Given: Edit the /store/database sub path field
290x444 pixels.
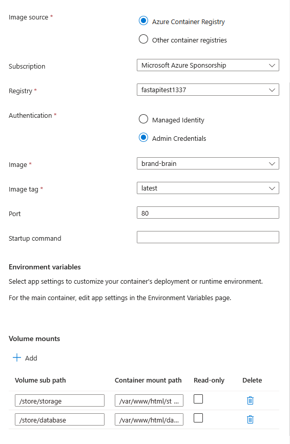Looking at the screenshot, I should (59, 419).
